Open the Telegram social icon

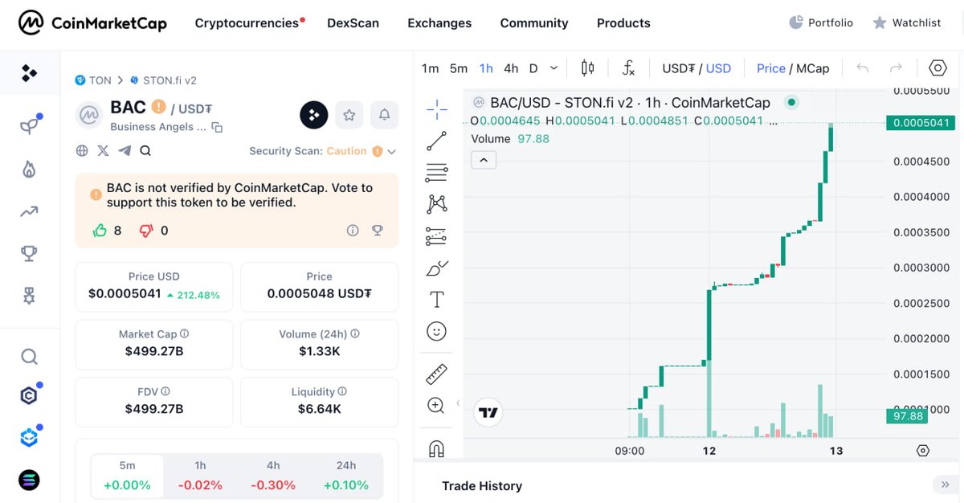[125, 150]
